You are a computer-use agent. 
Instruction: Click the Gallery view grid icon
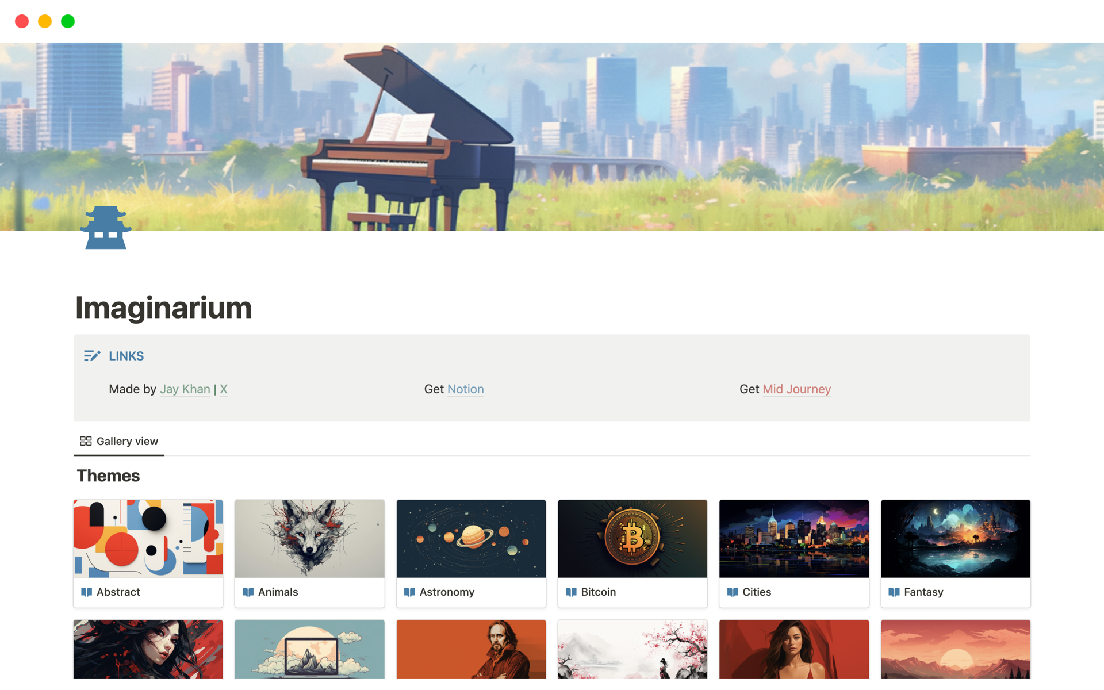pos(86,441)
